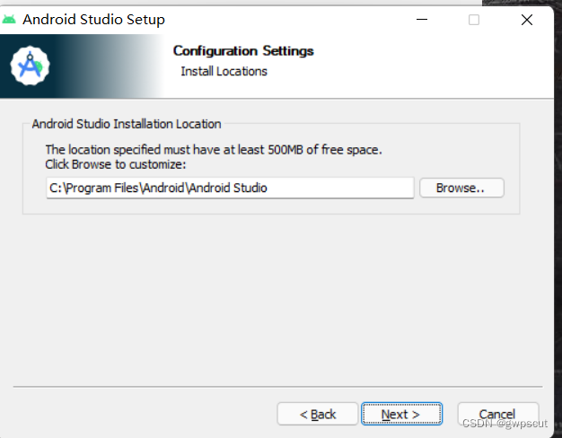Click the Android Studio Installation Location label
Screen dimensions: 562x438
[x=127, y=124]
